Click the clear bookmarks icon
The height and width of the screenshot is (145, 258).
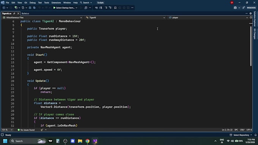point(128,8)
